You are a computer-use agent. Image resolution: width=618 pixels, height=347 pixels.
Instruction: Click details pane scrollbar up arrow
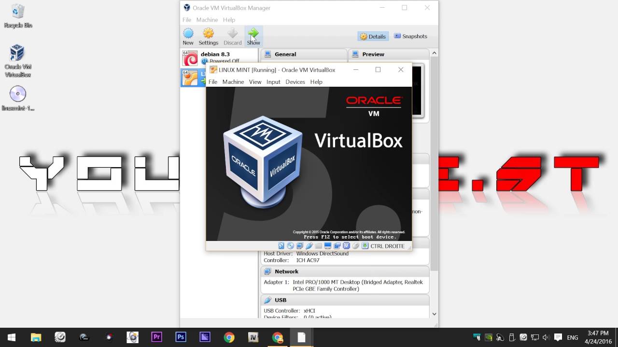point(434,53)
